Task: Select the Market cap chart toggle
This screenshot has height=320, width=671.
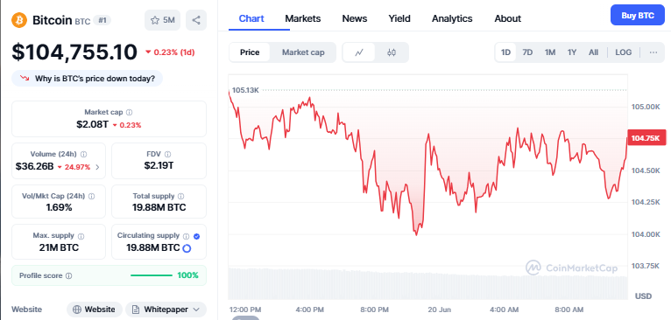Action: pyautogui.click(x=303, y=52)
